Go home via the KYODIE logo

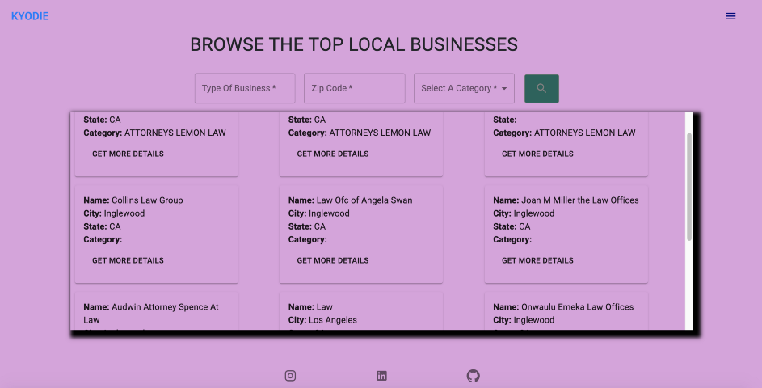pyautogui.click(x=30, y=16)
